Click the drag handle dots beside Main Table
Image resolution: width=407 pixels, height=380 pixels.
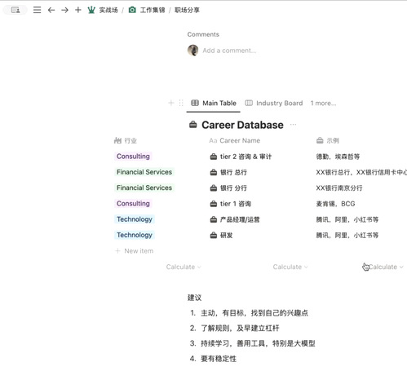point(181,103)
